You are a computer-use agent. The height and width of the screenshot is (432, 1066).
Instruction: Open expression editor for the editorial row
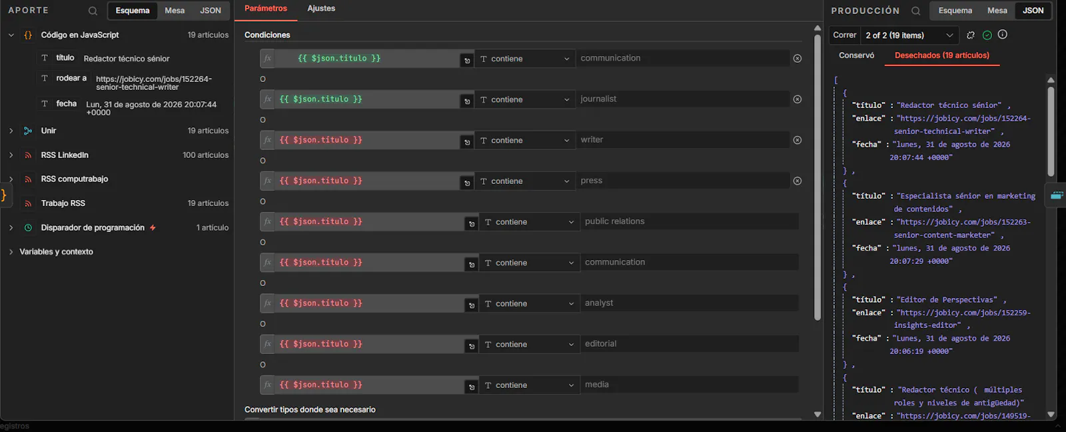coord(472,345)
